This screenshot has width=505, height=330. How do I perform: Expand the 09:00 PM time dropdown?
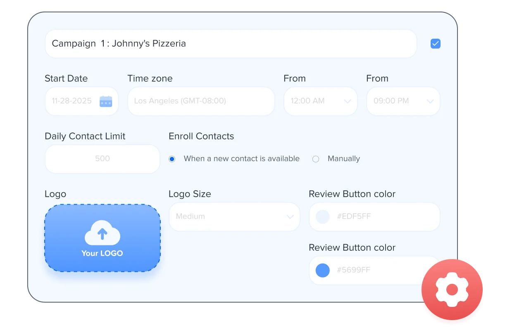point(430,101)
